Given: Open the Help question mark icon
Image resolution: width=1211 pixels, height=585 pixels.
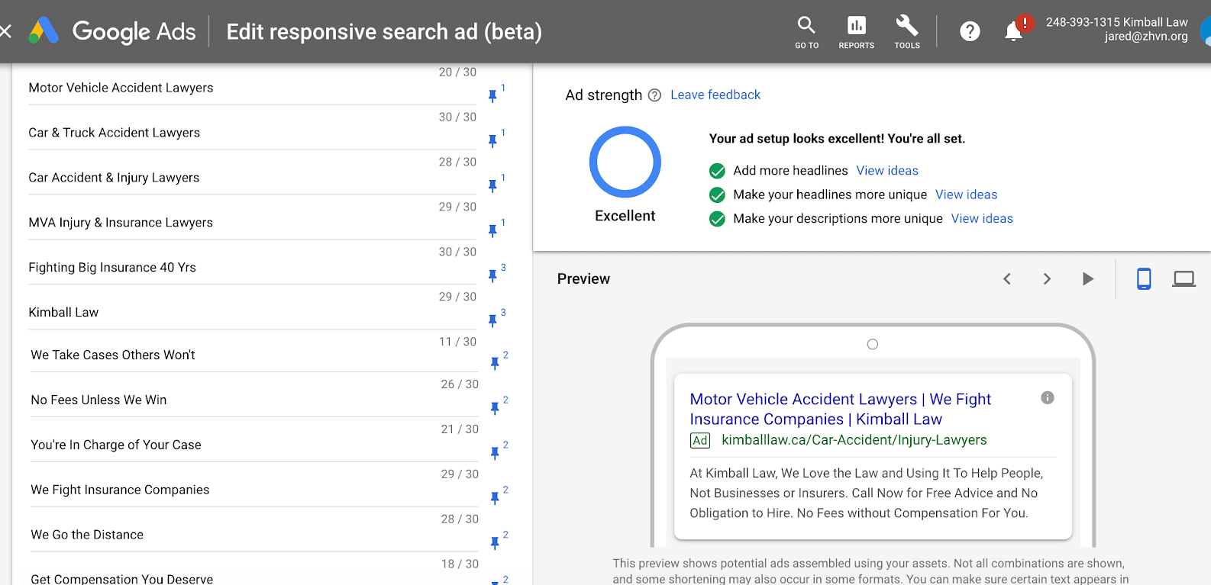Looking at the screenshot, I should (x=970, y=31).
